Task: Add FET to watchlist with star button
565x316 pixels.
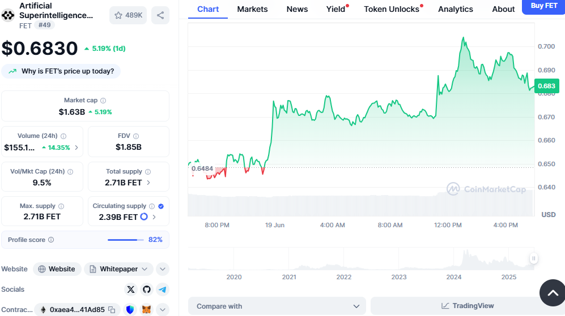Action: point(128,15)
